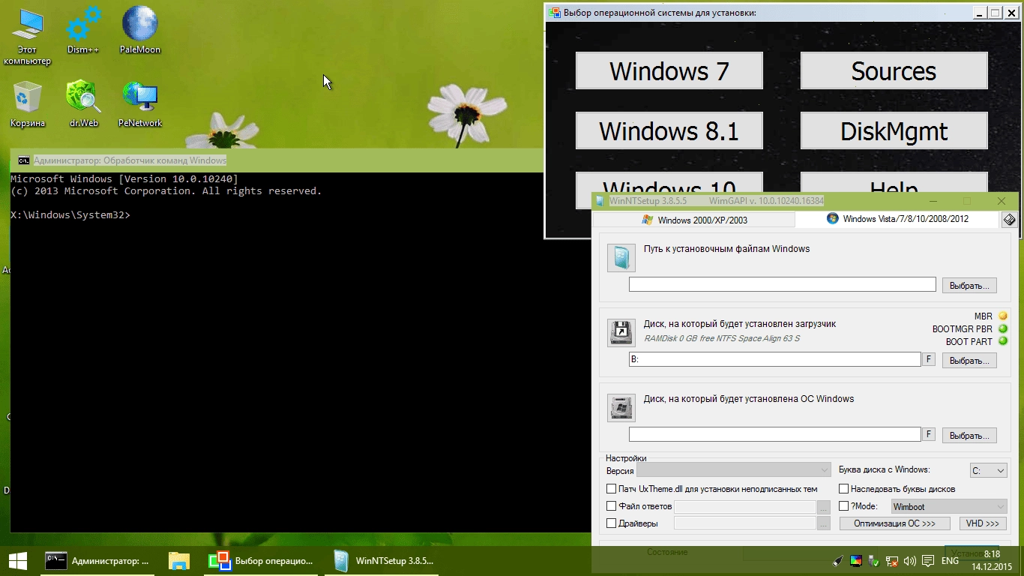1024x576 pixels.
Task: Click the BOOTMGR PBR green indicator
Action: point(1002,328)
